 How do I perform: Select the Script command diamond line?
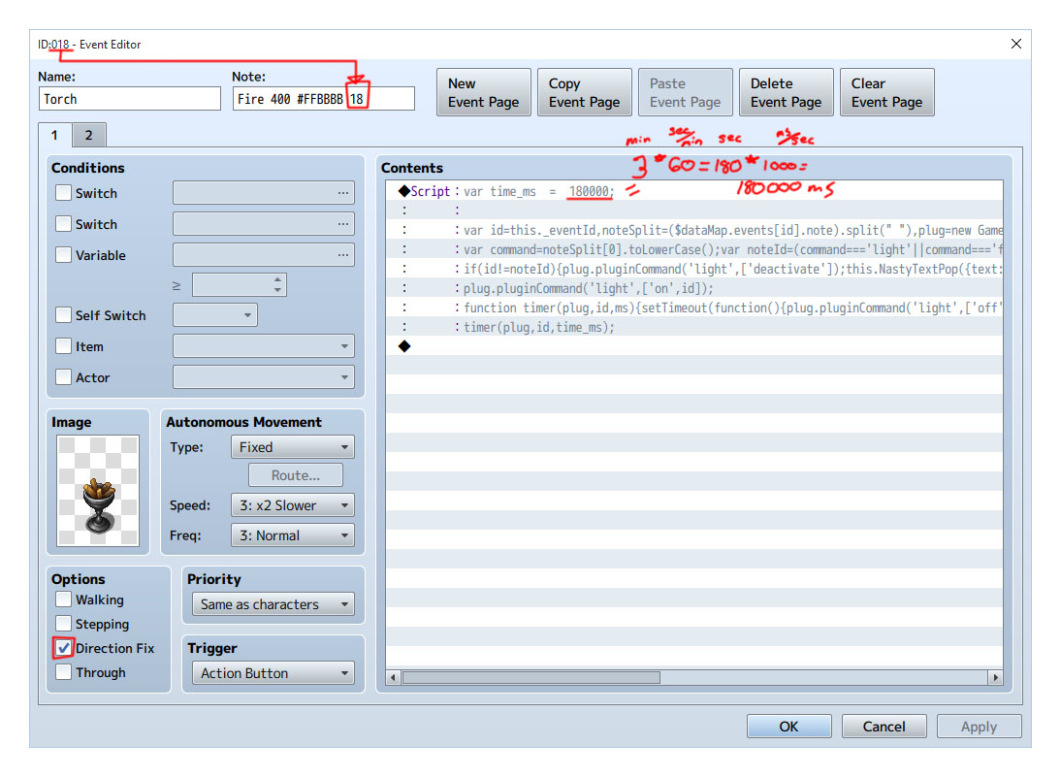(x=694, y=191)
